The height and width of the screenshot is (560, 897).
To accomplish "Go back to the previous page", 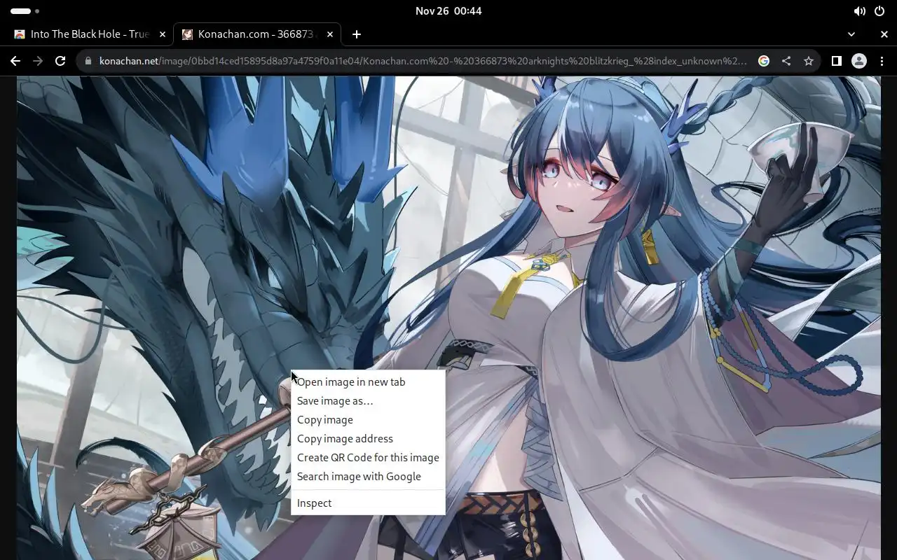I will [x=15, y=61].
